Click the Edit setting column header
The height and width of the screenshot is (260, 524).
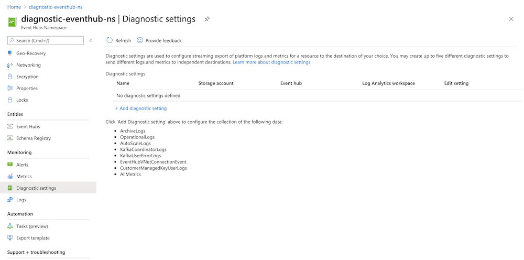[x=456, y=83]
